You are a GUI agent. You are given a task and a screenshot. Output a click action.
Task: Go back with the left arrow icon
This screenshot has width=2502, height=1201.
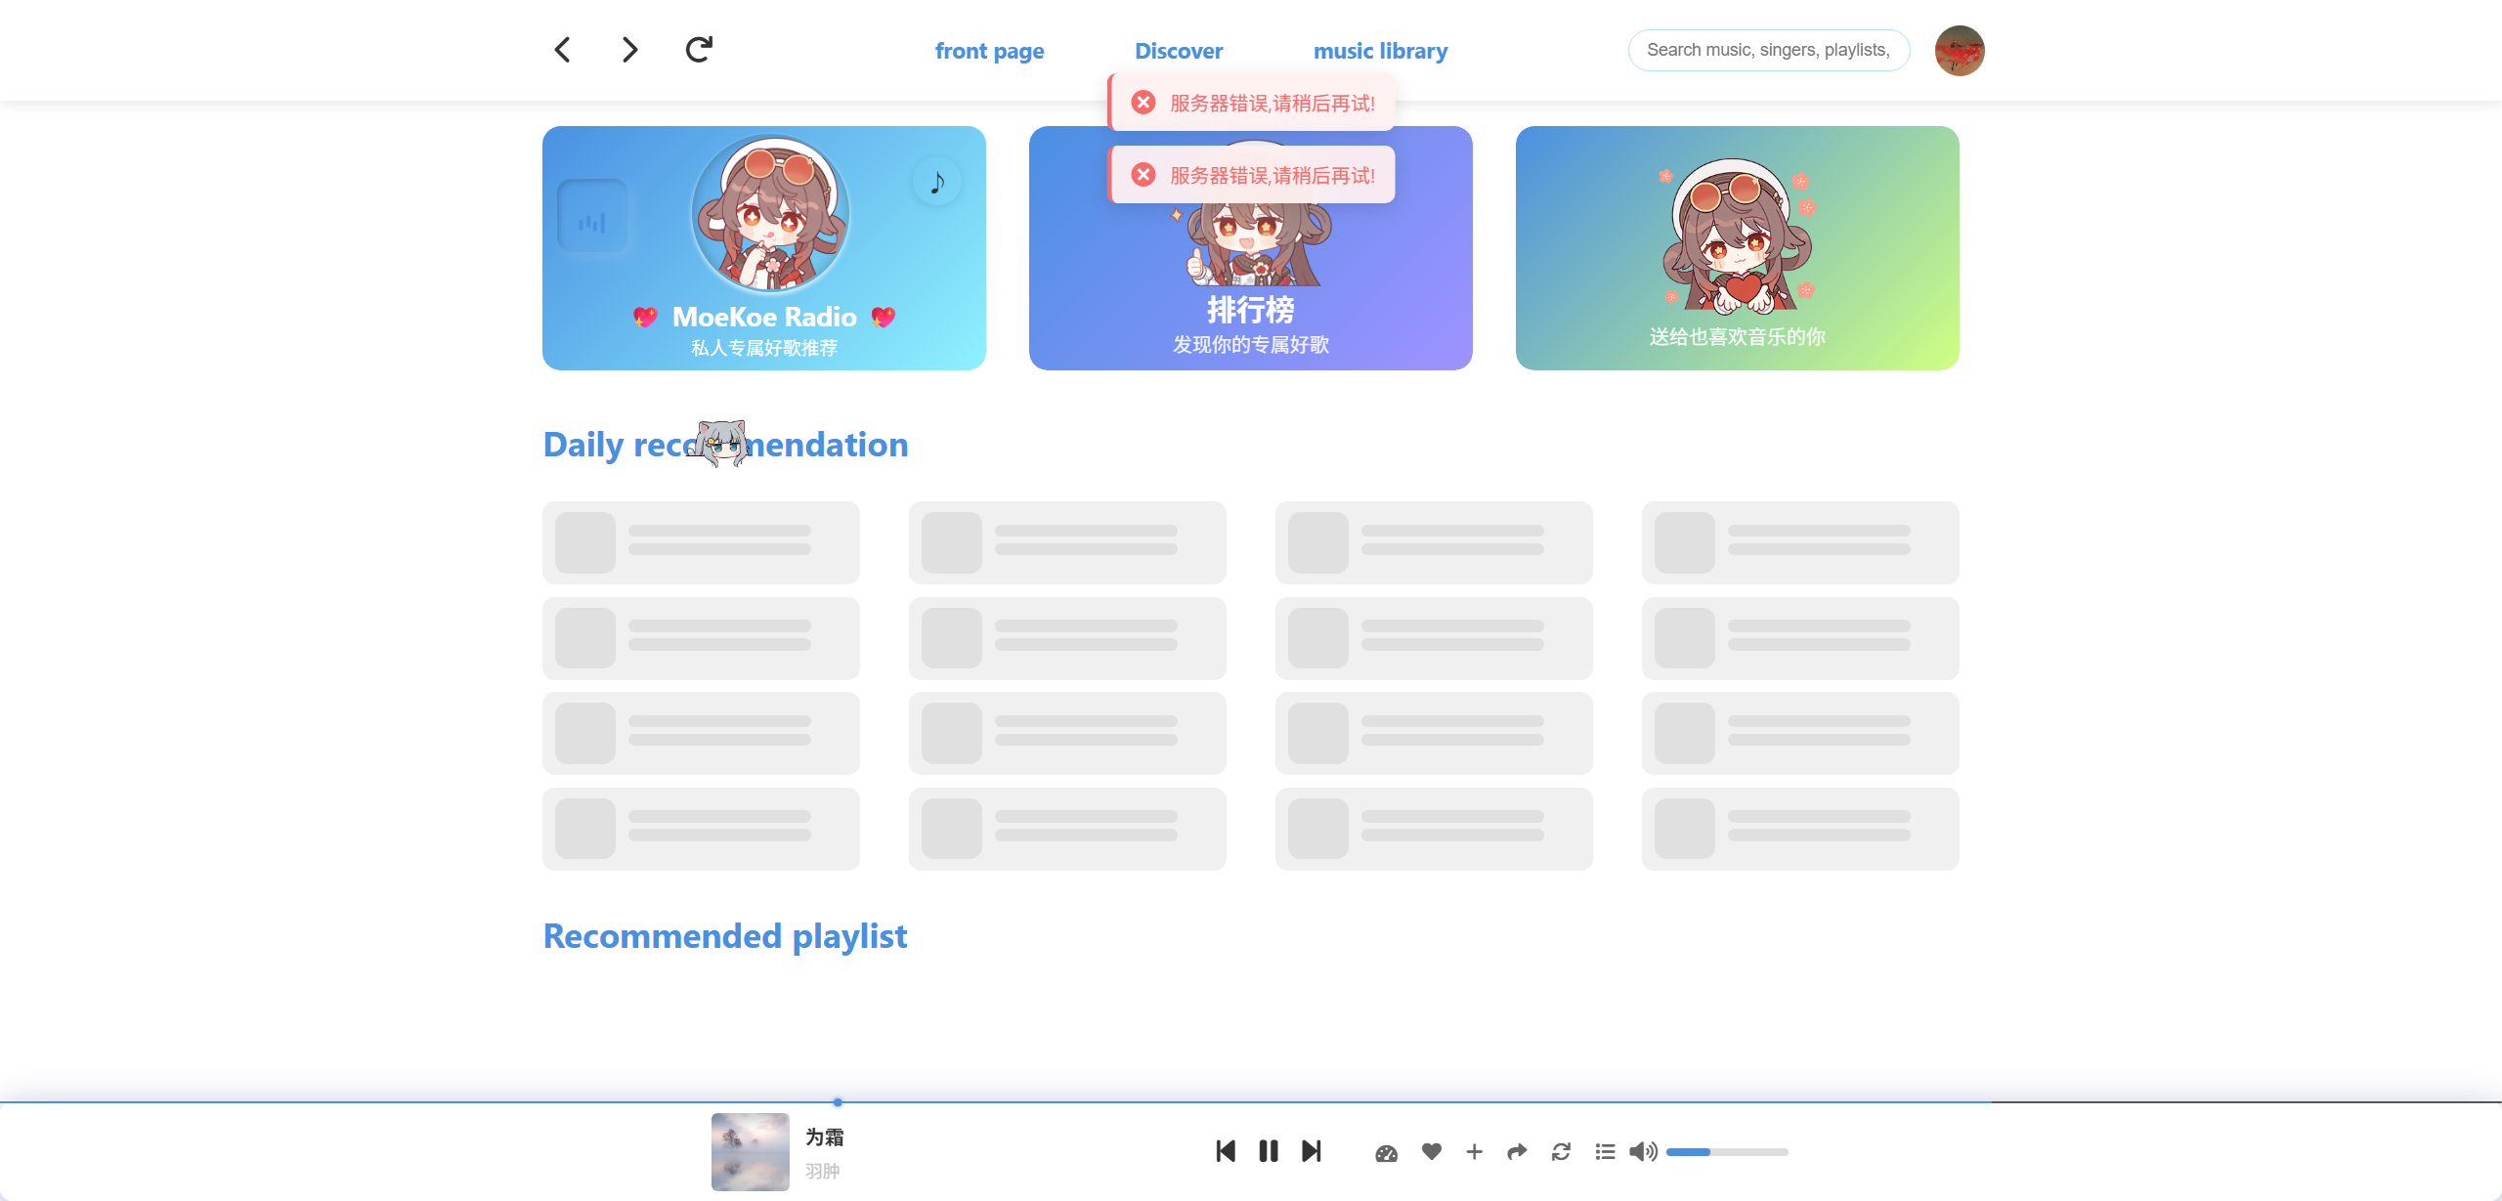tap(562, 50)
